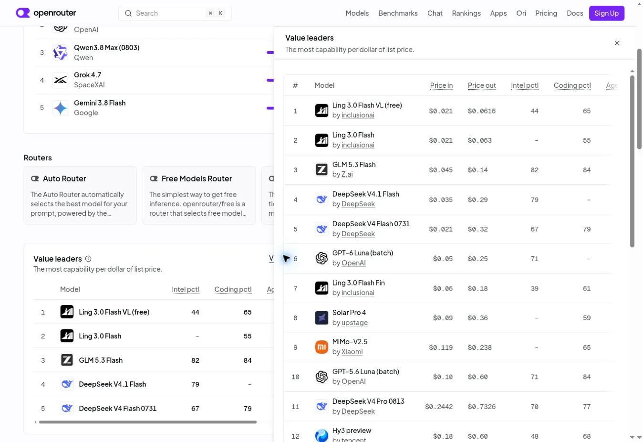Click the Auto Router card icon

tap(35, 179)
